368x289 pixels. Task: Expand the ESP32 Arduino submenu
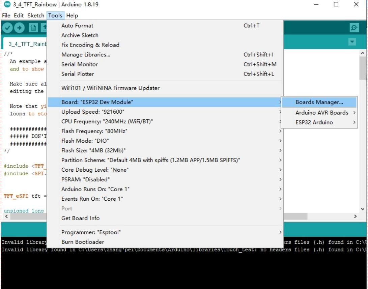[x=314, y=122]
